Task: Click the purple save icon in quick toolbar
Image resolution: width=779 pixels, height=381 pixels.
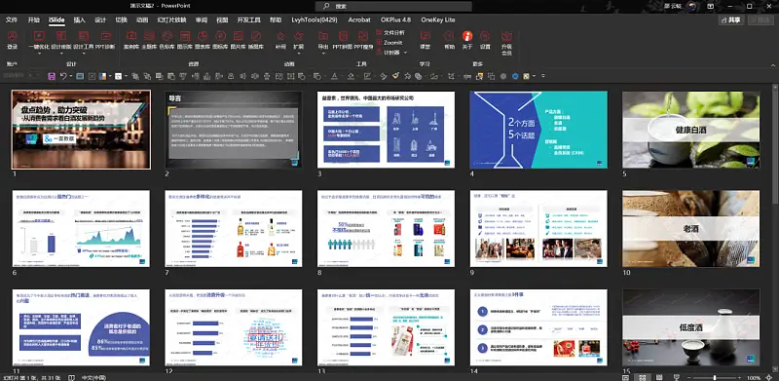Action: 52,76
